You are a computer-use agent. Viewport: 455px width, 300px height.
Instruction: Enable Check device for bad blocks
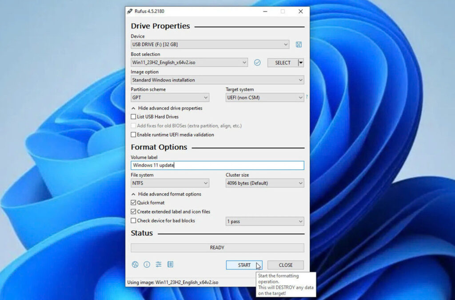click(133, 221)
